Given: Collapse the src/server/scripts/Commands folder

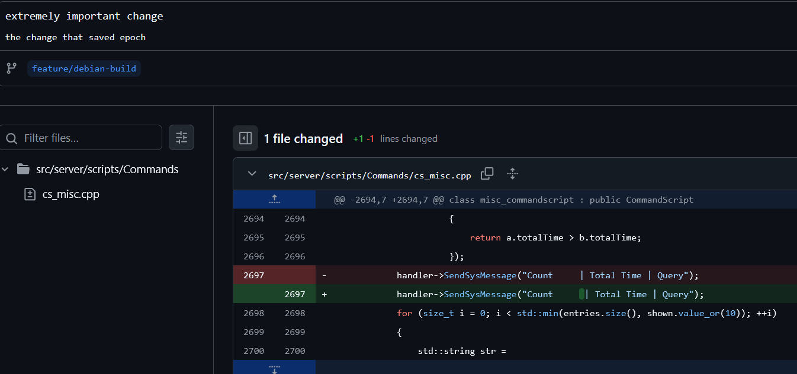Looking at the screenshot, I should [5, 170].
